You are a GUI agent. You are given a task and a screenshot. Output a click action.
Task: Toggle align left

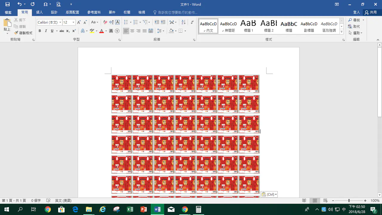pos(126,31)
